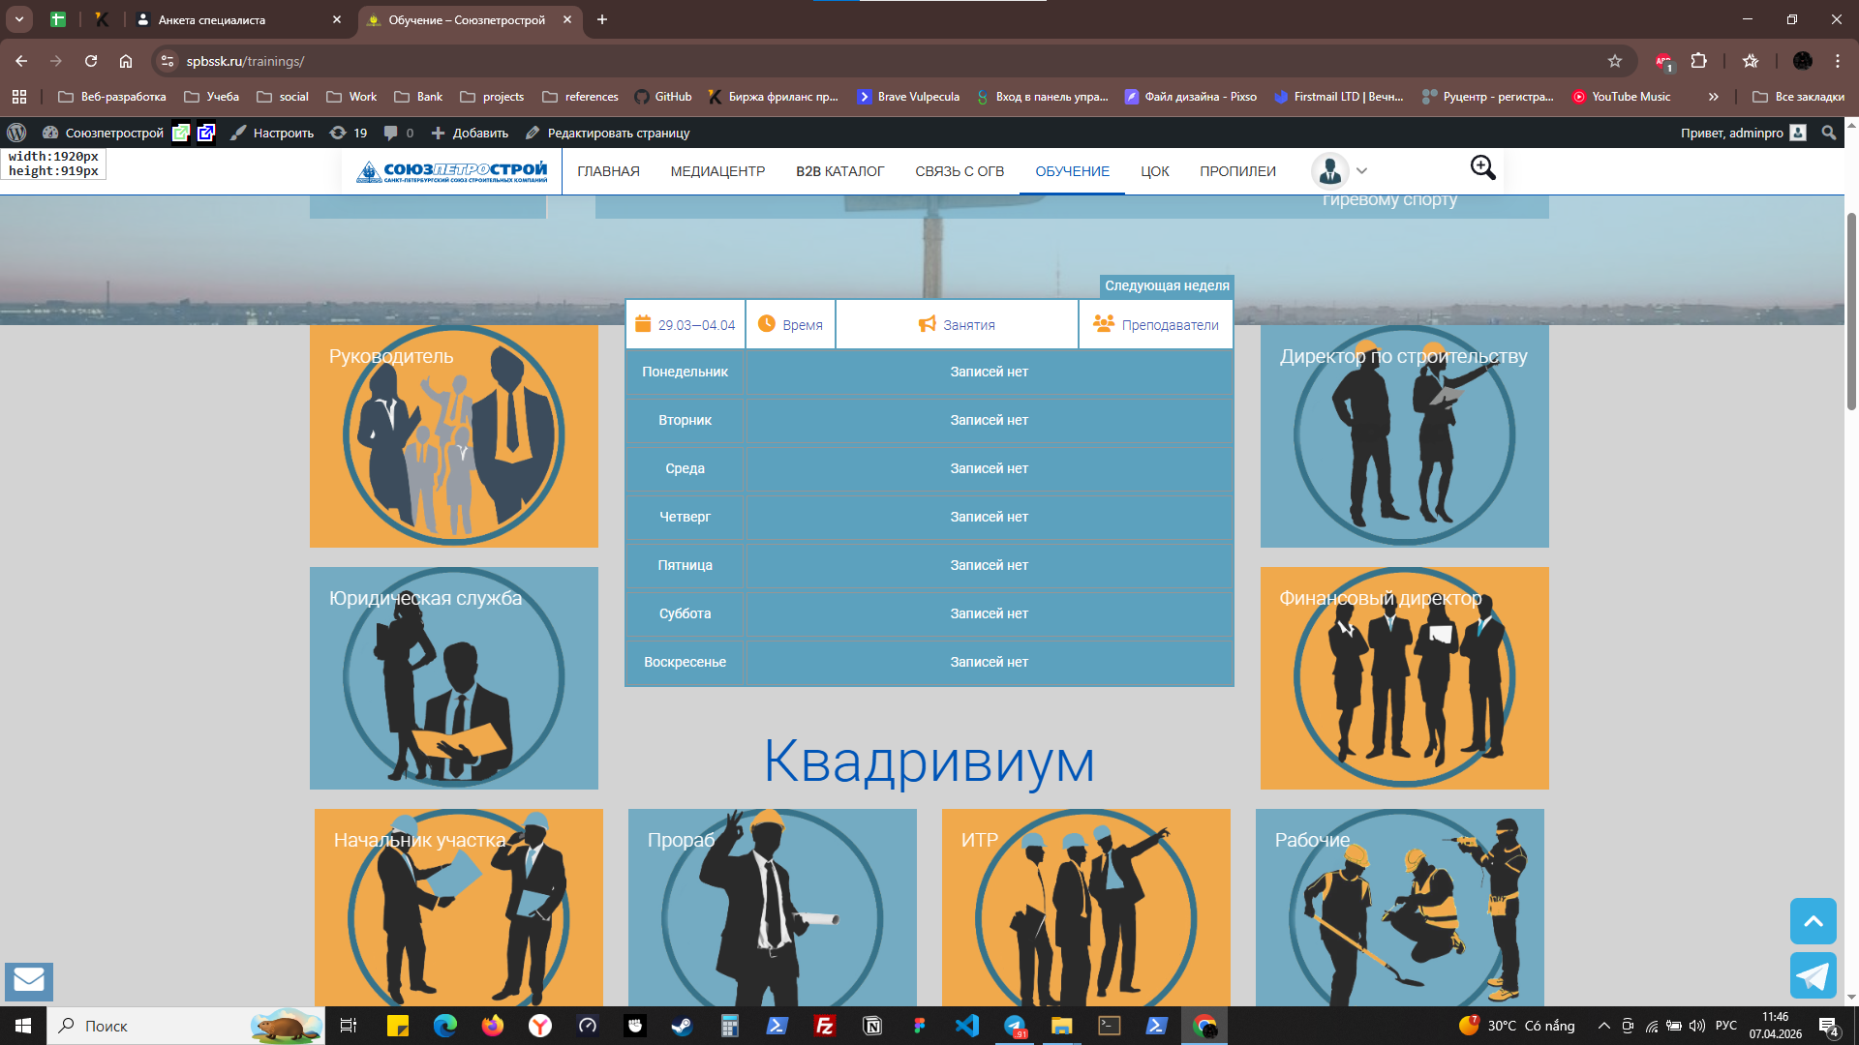The width and height of the screenshot is (1859, 1045).
Task: Select the ОБУЧЕНИЕ menu item
Action: pyautogui.click(x=1072, y=171)
